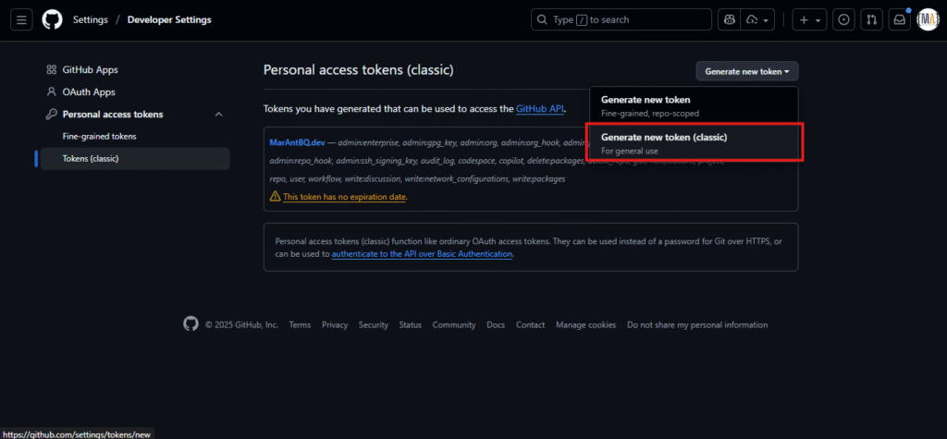Click Personal access tokens sidebar item

click(113, 114)
